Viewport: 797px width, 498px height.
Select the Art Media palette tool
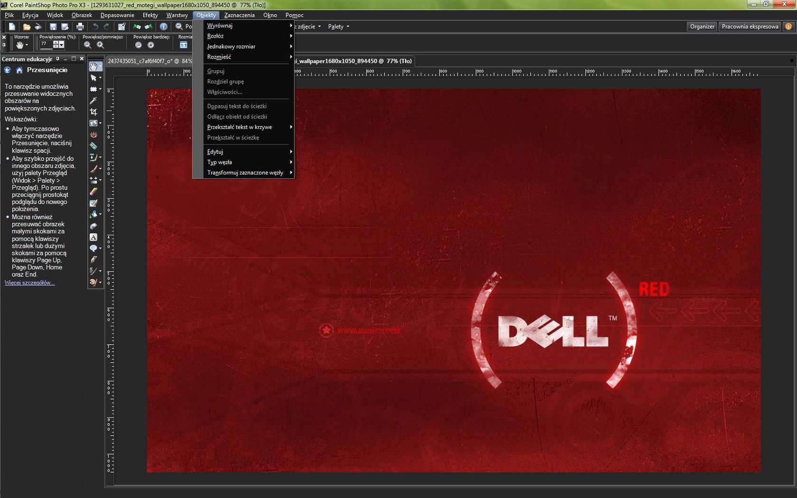(94, 283)
